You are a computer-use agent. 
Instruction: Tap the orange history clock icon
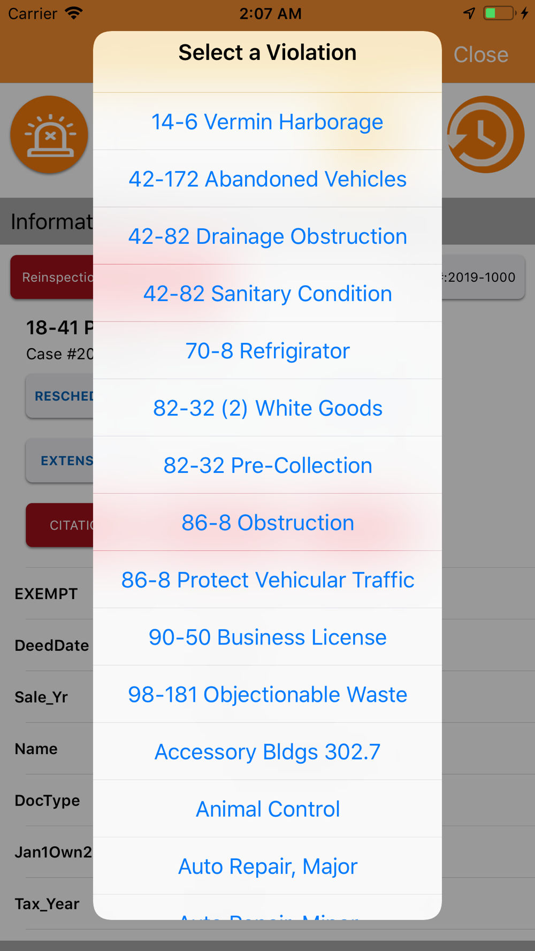point(485,135)
